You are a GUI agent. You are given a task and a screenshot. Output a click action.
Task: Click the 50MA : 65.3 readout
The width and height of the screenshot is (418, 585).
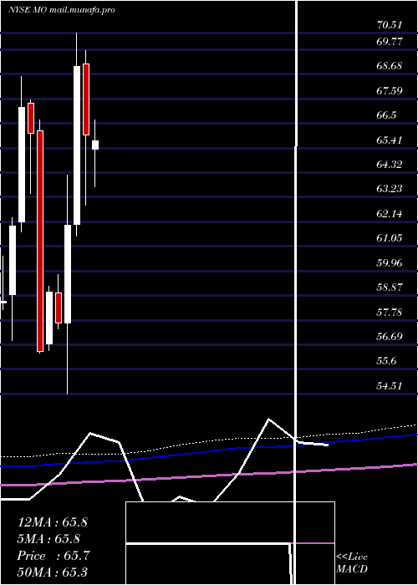53,572
